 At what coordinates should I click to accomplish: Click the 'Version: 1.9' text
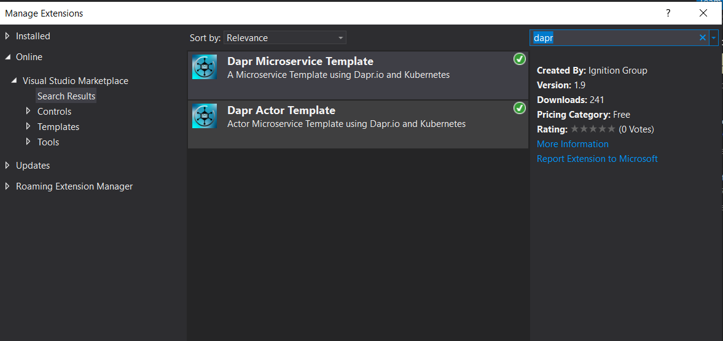561,85
